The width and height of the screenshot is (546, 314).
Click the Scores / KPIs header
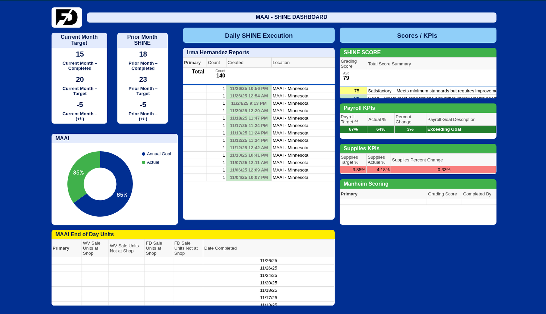pyautogui.click(x=417, y=36)
